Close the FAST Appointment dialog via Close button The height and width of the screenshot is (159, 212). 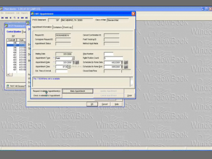[x=129, y=96]
